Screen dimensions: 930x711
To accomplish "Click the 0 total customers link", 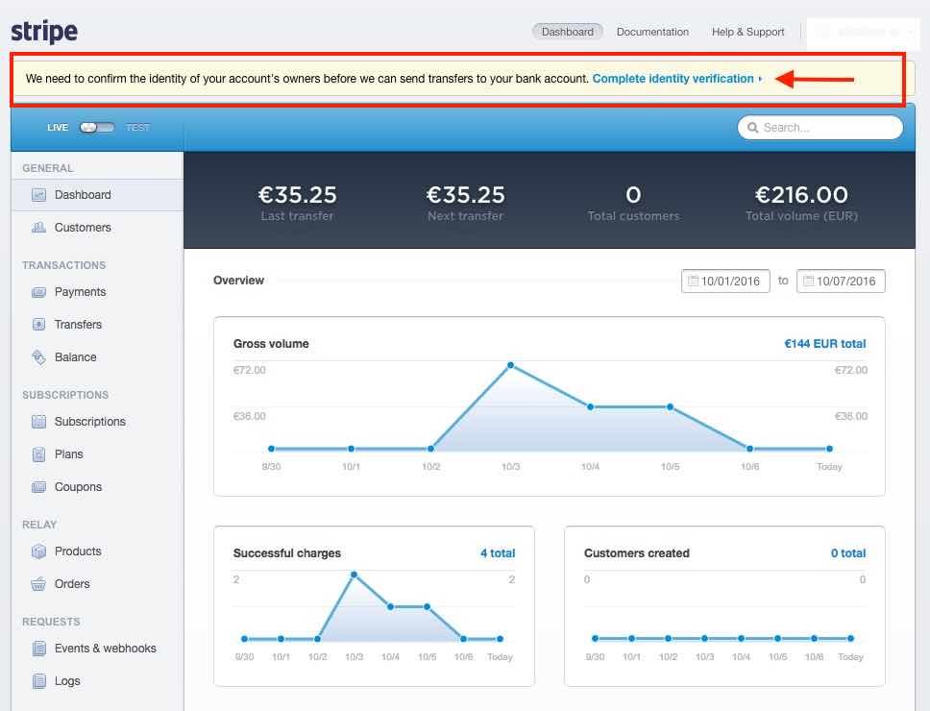I will click(848, 553).
